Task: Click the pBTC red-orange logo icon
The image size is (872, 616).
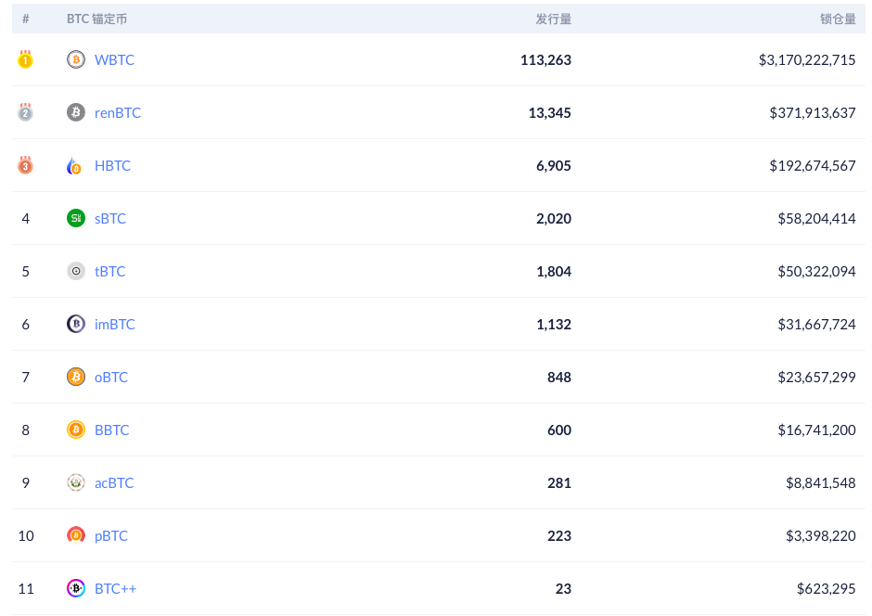Action: (76, 535)
